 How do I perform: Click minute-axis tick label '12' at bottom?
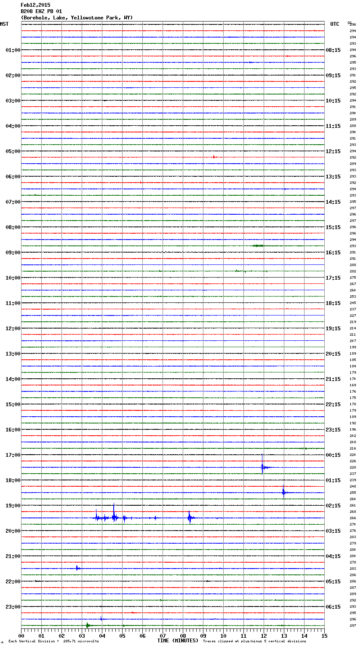point(264,636)
